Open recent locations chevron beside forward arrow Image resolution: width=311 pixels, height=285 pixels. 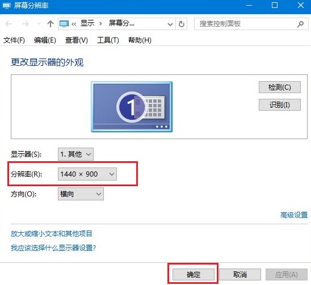[39, 24]
